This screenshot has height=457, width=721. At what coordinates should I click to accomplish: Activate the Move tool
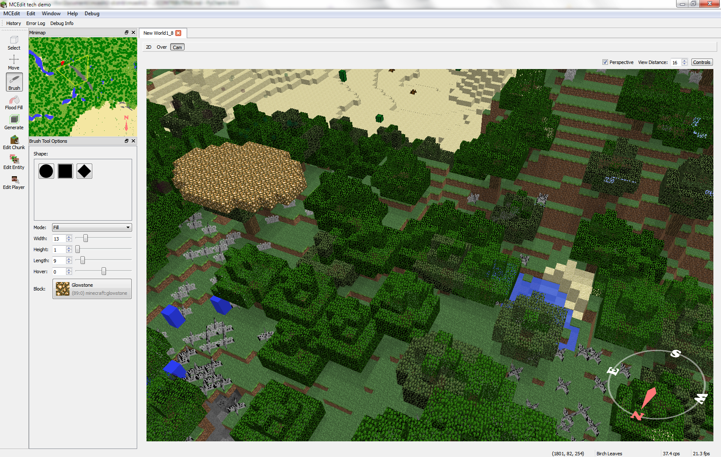(14, 62)
